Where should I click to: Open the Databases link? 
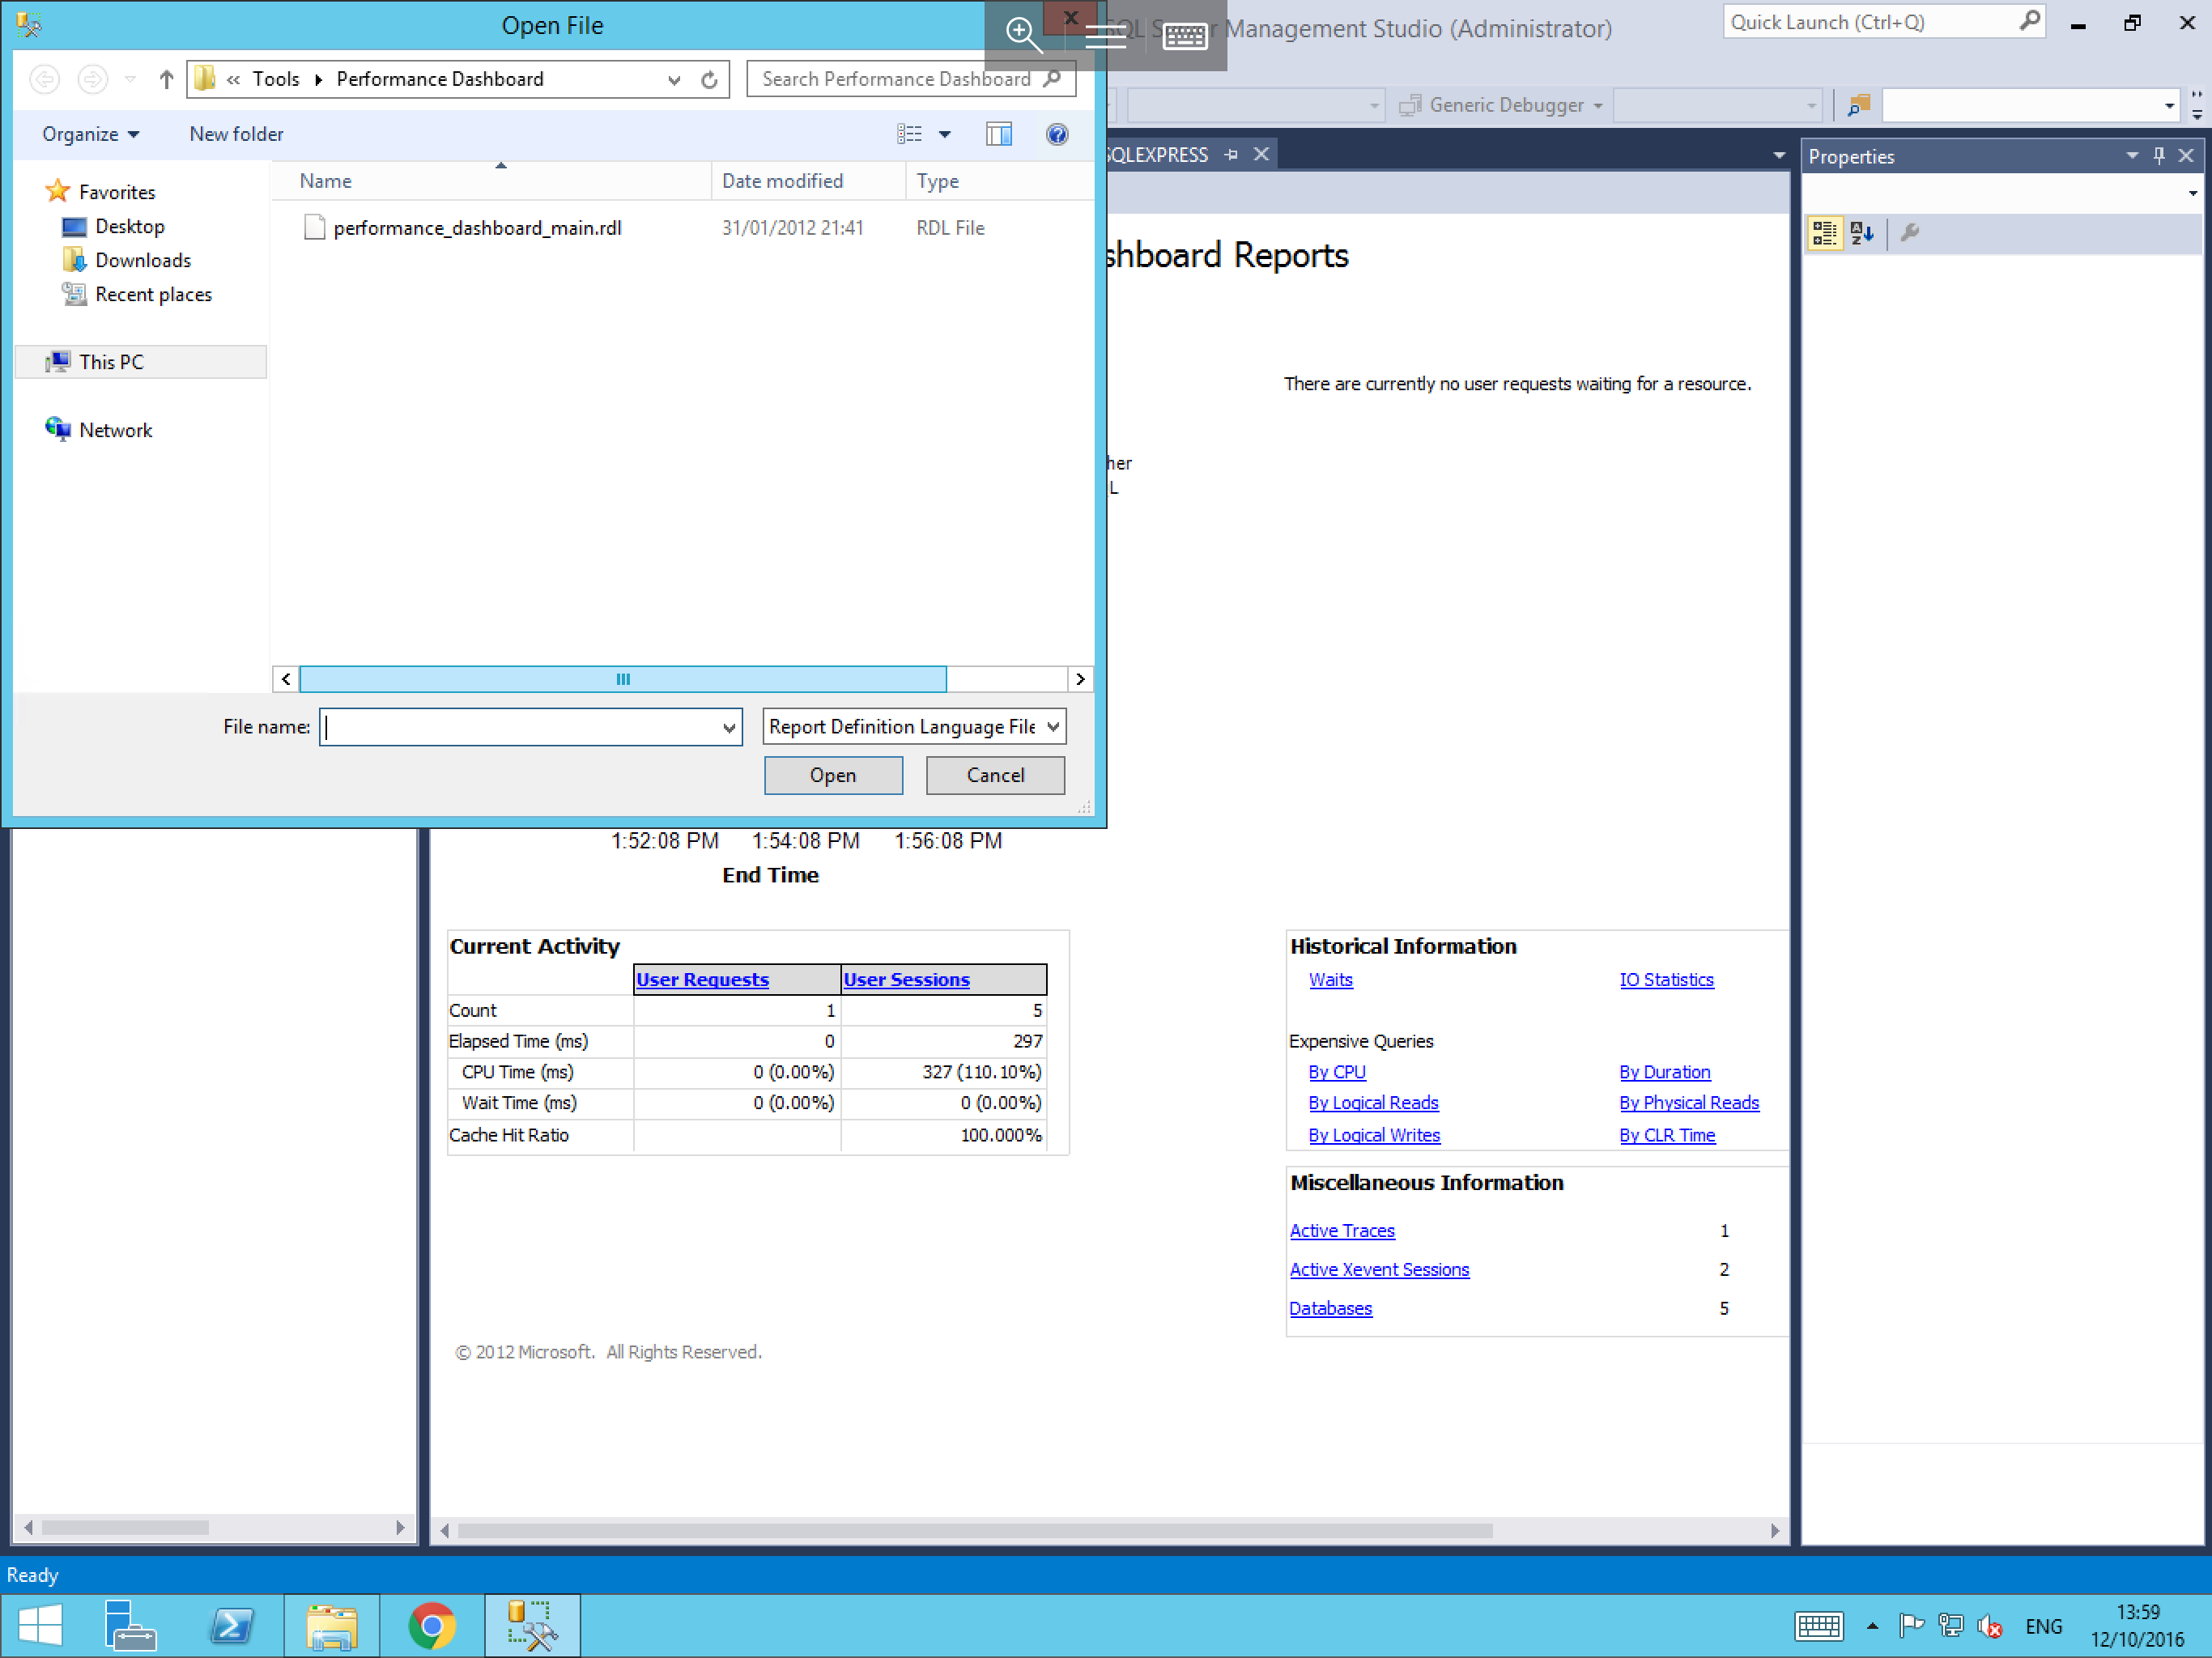pyautogui.click(x=1330, y=1308)
